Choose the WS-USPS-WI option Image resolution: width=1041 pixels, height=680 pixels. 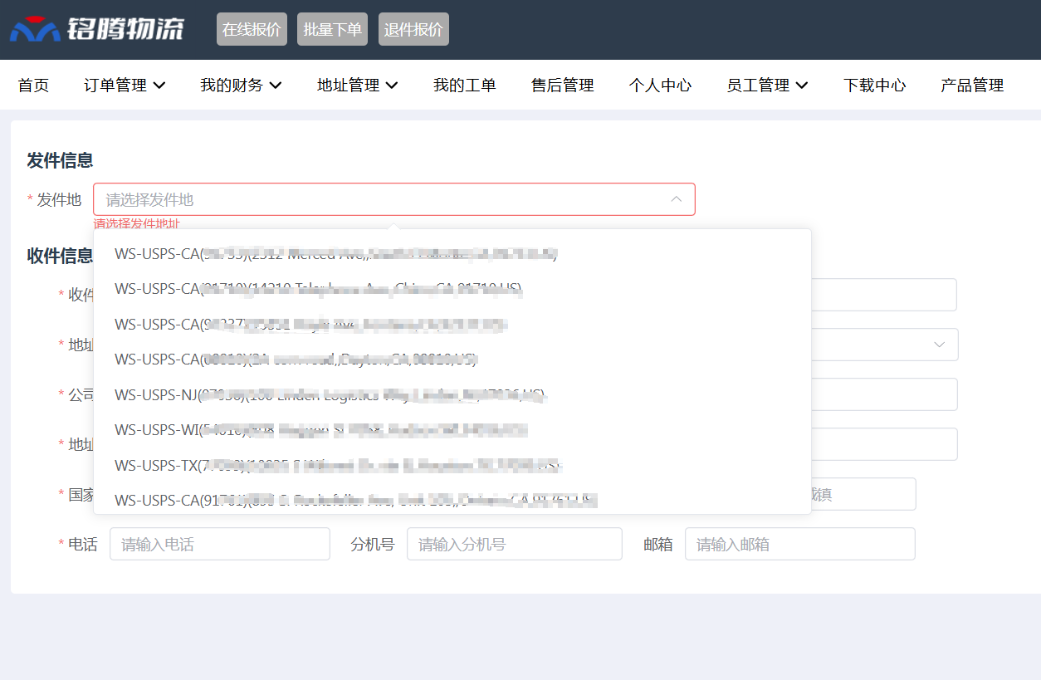click(452, 429)
